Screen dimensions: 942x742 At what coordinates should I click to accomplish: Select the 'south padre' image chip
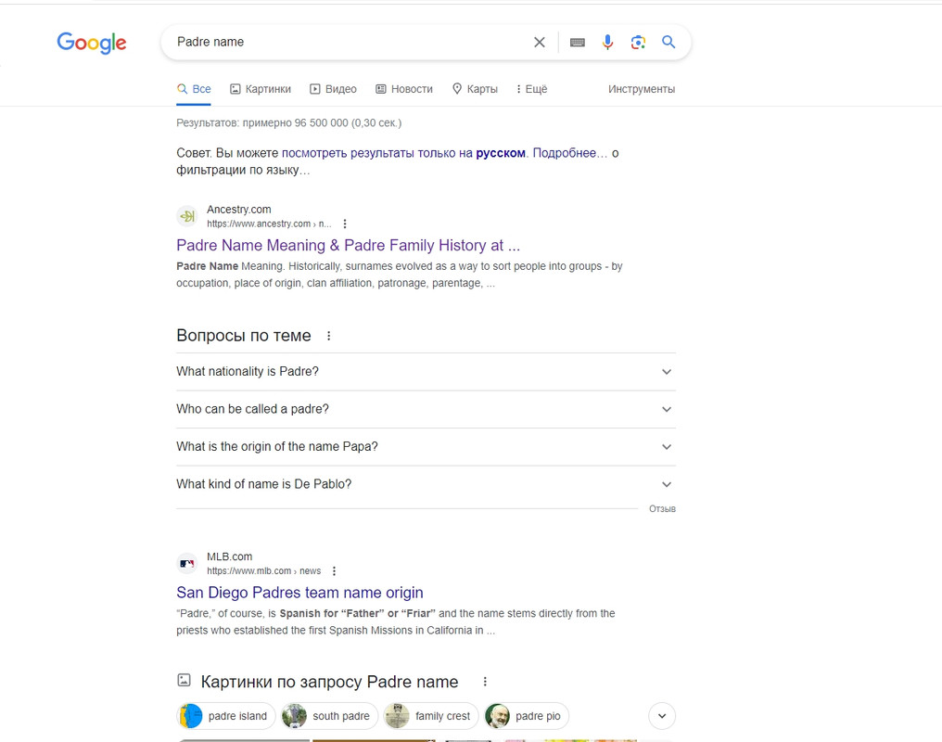[328, 716]
